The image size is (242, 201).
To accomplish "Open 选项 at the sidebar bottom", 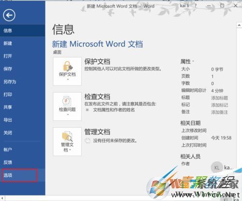I will click(x=23, y=175).
